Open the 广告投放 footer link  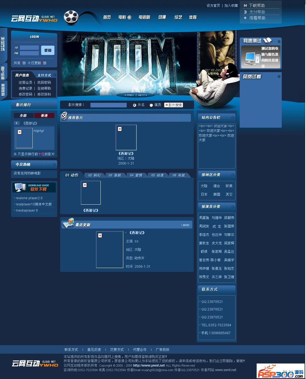[162, 350]
